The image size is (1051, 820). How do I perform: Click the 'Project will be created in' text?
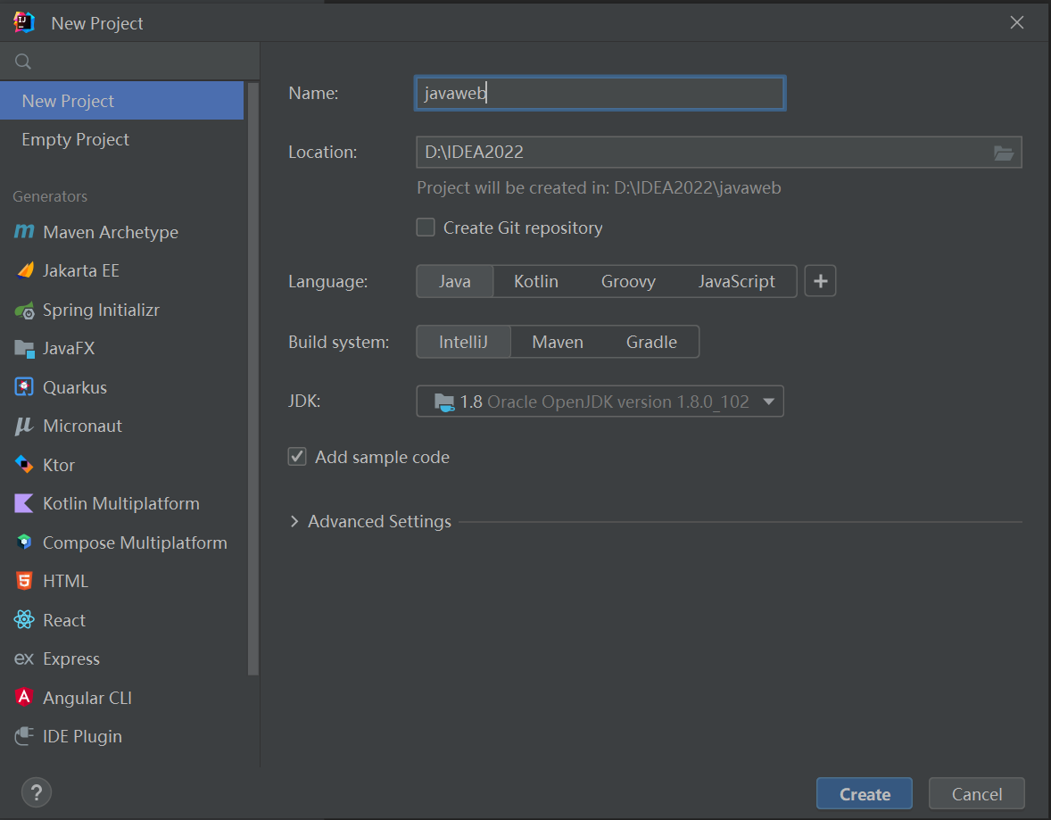pyautogui.click(x=599, y=187)
